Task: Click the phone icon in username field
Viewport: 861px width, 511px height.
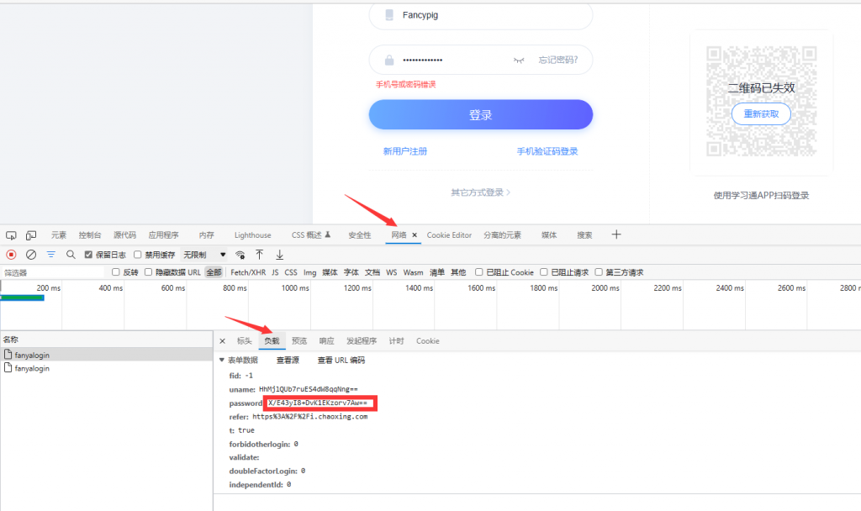Action: (x=389, y=15)
